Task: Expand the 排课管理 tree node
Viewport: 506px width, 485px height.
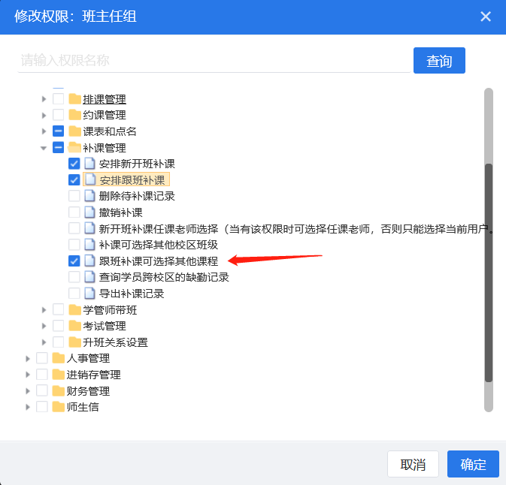Action: coord(44,99)
